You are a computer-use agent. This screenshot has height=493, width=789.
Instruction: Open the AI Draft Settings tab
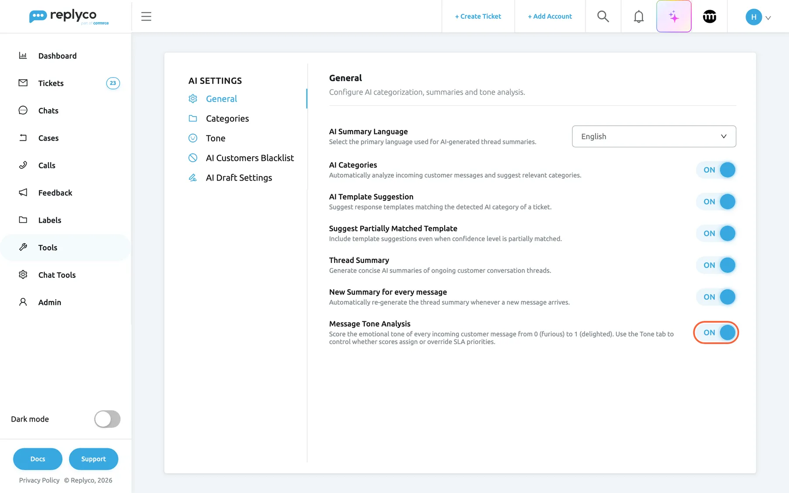point(239,177)
